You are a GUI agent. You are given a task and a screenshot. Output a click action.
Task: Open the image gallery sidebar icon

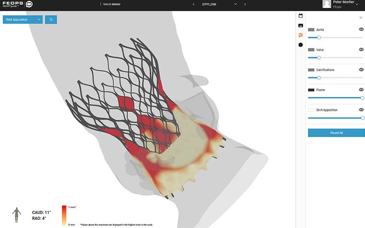coord(301,25)
